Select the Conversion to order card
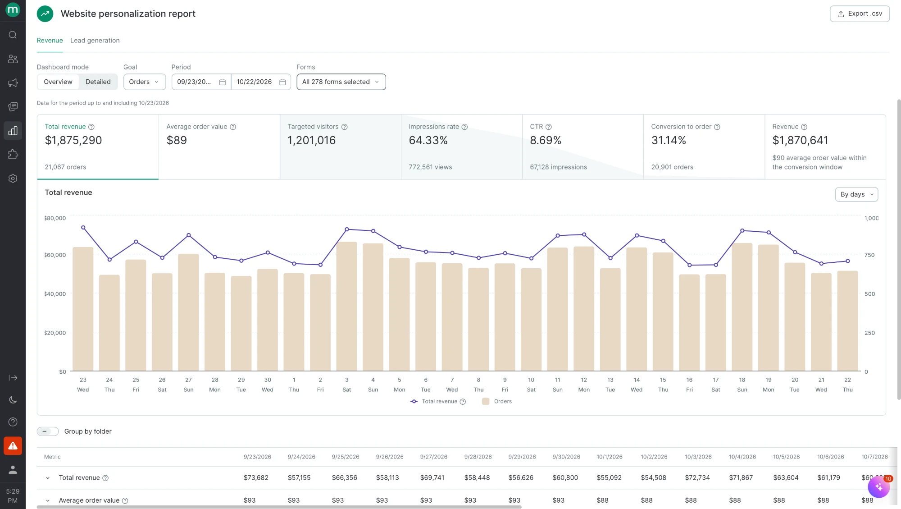901x509 pixels. 704,147
